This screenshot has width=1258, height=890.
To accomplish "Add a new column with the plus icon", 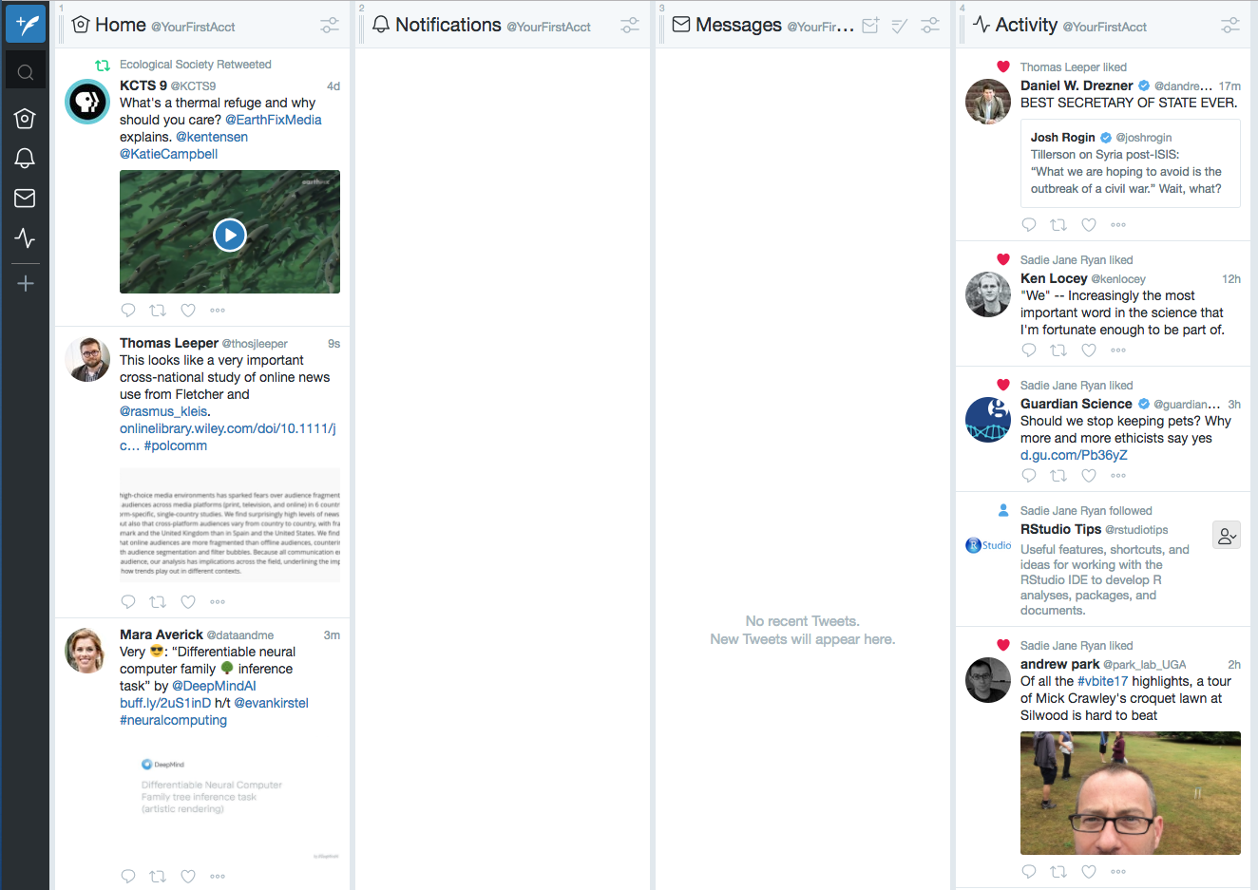I will click(x=25, y=282).
